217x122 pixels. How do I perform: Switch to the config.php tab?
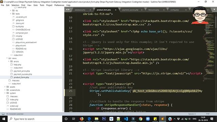pyautogui.click(x=175, y=10)
